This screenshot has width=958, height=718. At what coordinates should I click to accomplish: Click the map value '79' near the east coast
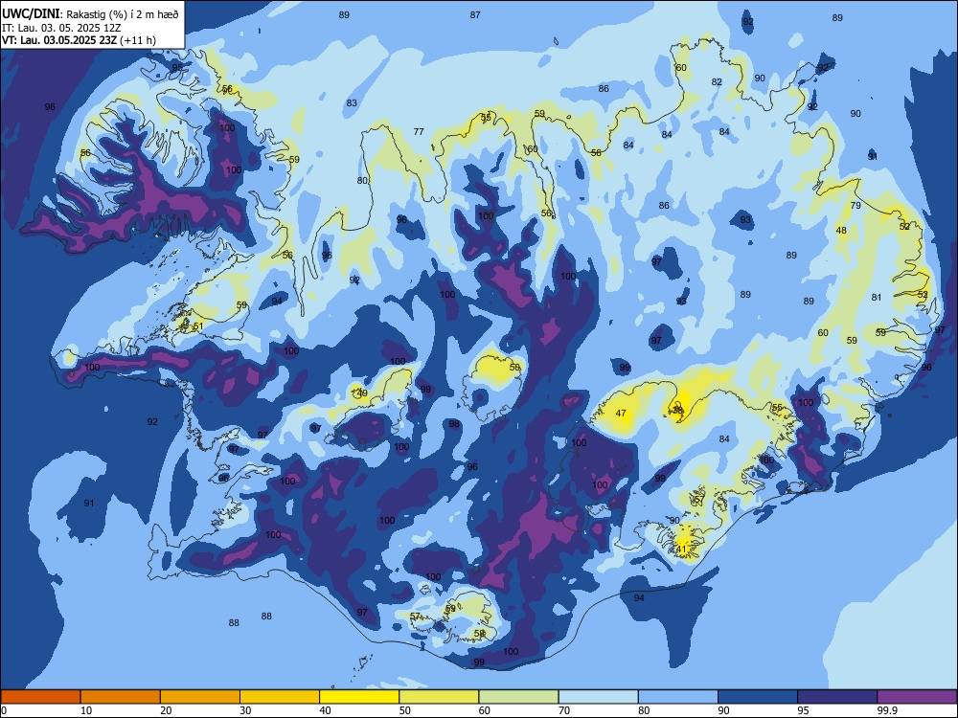pyautogui.click(x=855, y=205)
